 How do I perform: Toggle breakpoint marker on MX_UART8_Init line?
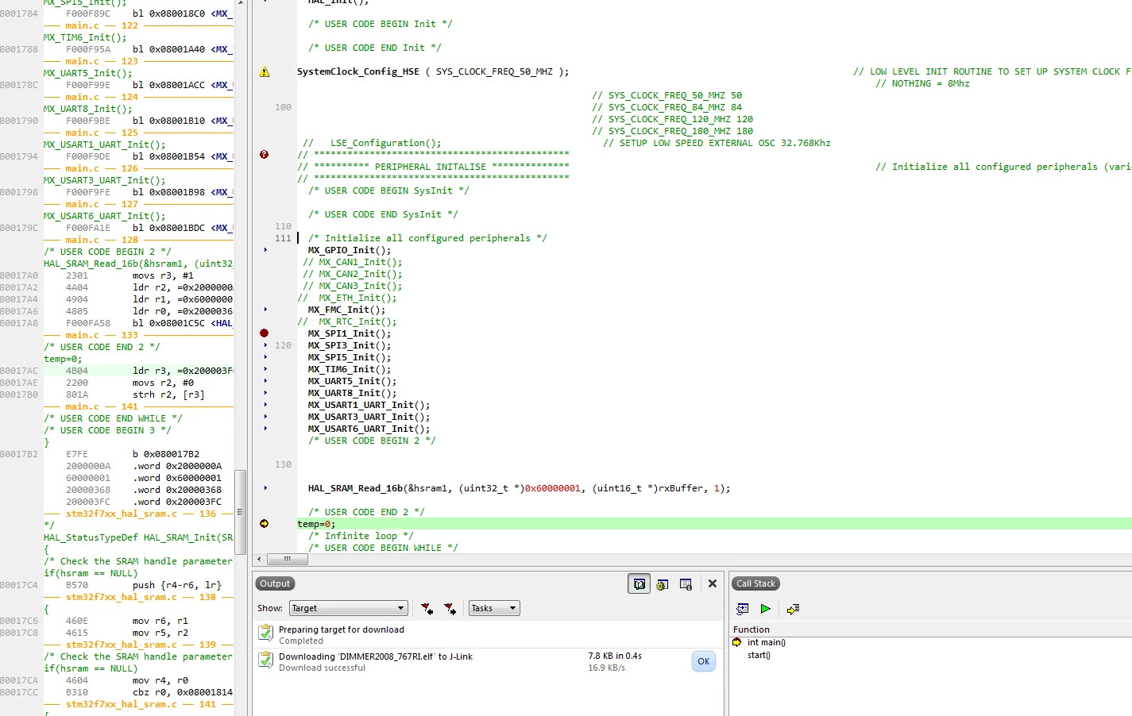[265, 393]
